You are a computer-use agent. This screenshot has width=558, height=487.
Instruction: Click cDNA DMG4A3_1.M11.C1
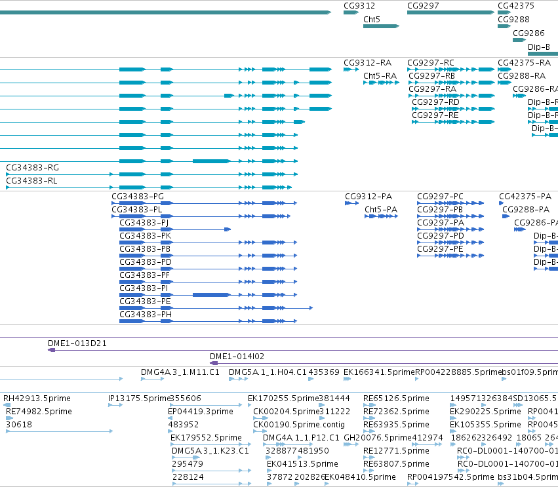[x=152, y=379]
